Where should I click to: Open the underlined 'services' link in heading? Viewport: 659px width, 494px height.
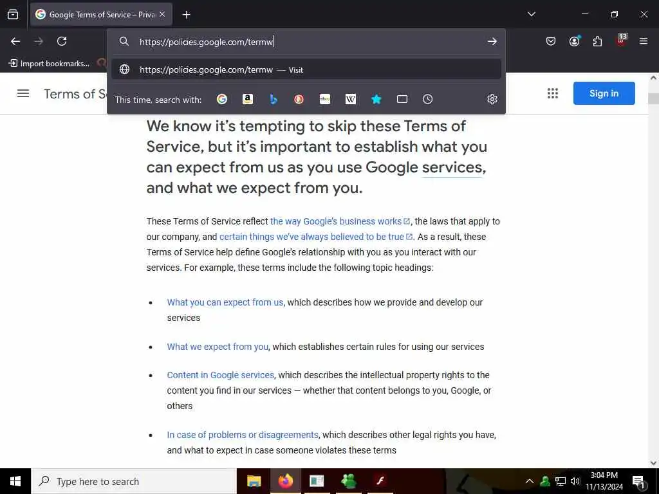point(452,167)
